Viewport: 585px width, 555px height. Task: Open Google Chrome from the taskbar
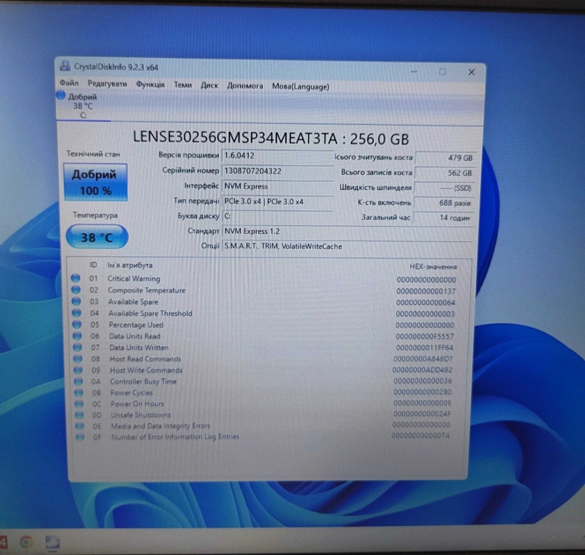tap(25, 543)
